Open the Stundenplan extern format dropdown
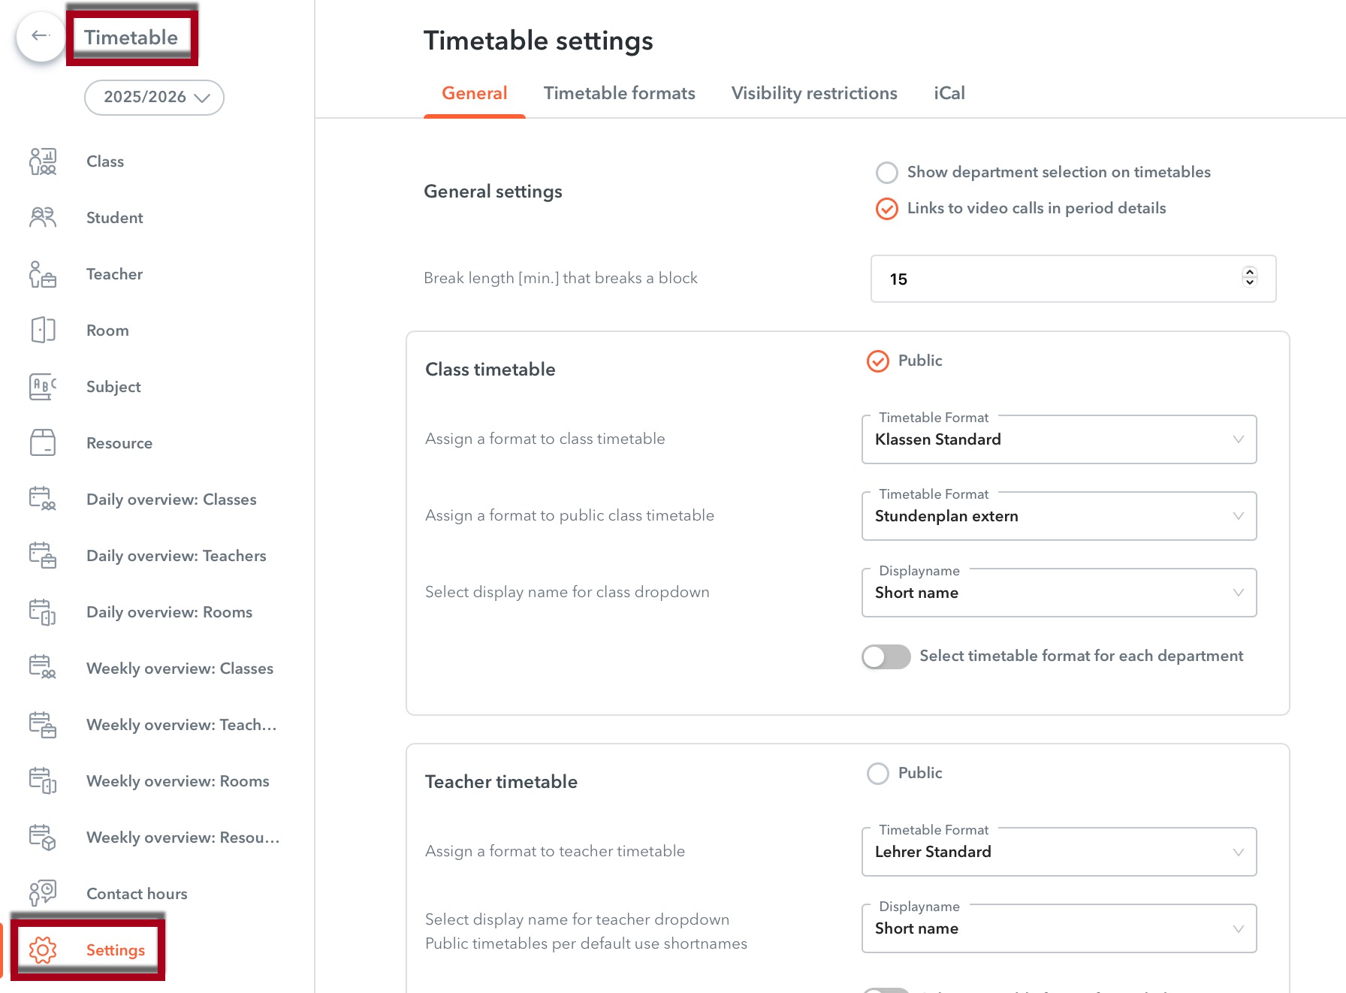This screenshot has width=1346, height=993. point(1058,517)
